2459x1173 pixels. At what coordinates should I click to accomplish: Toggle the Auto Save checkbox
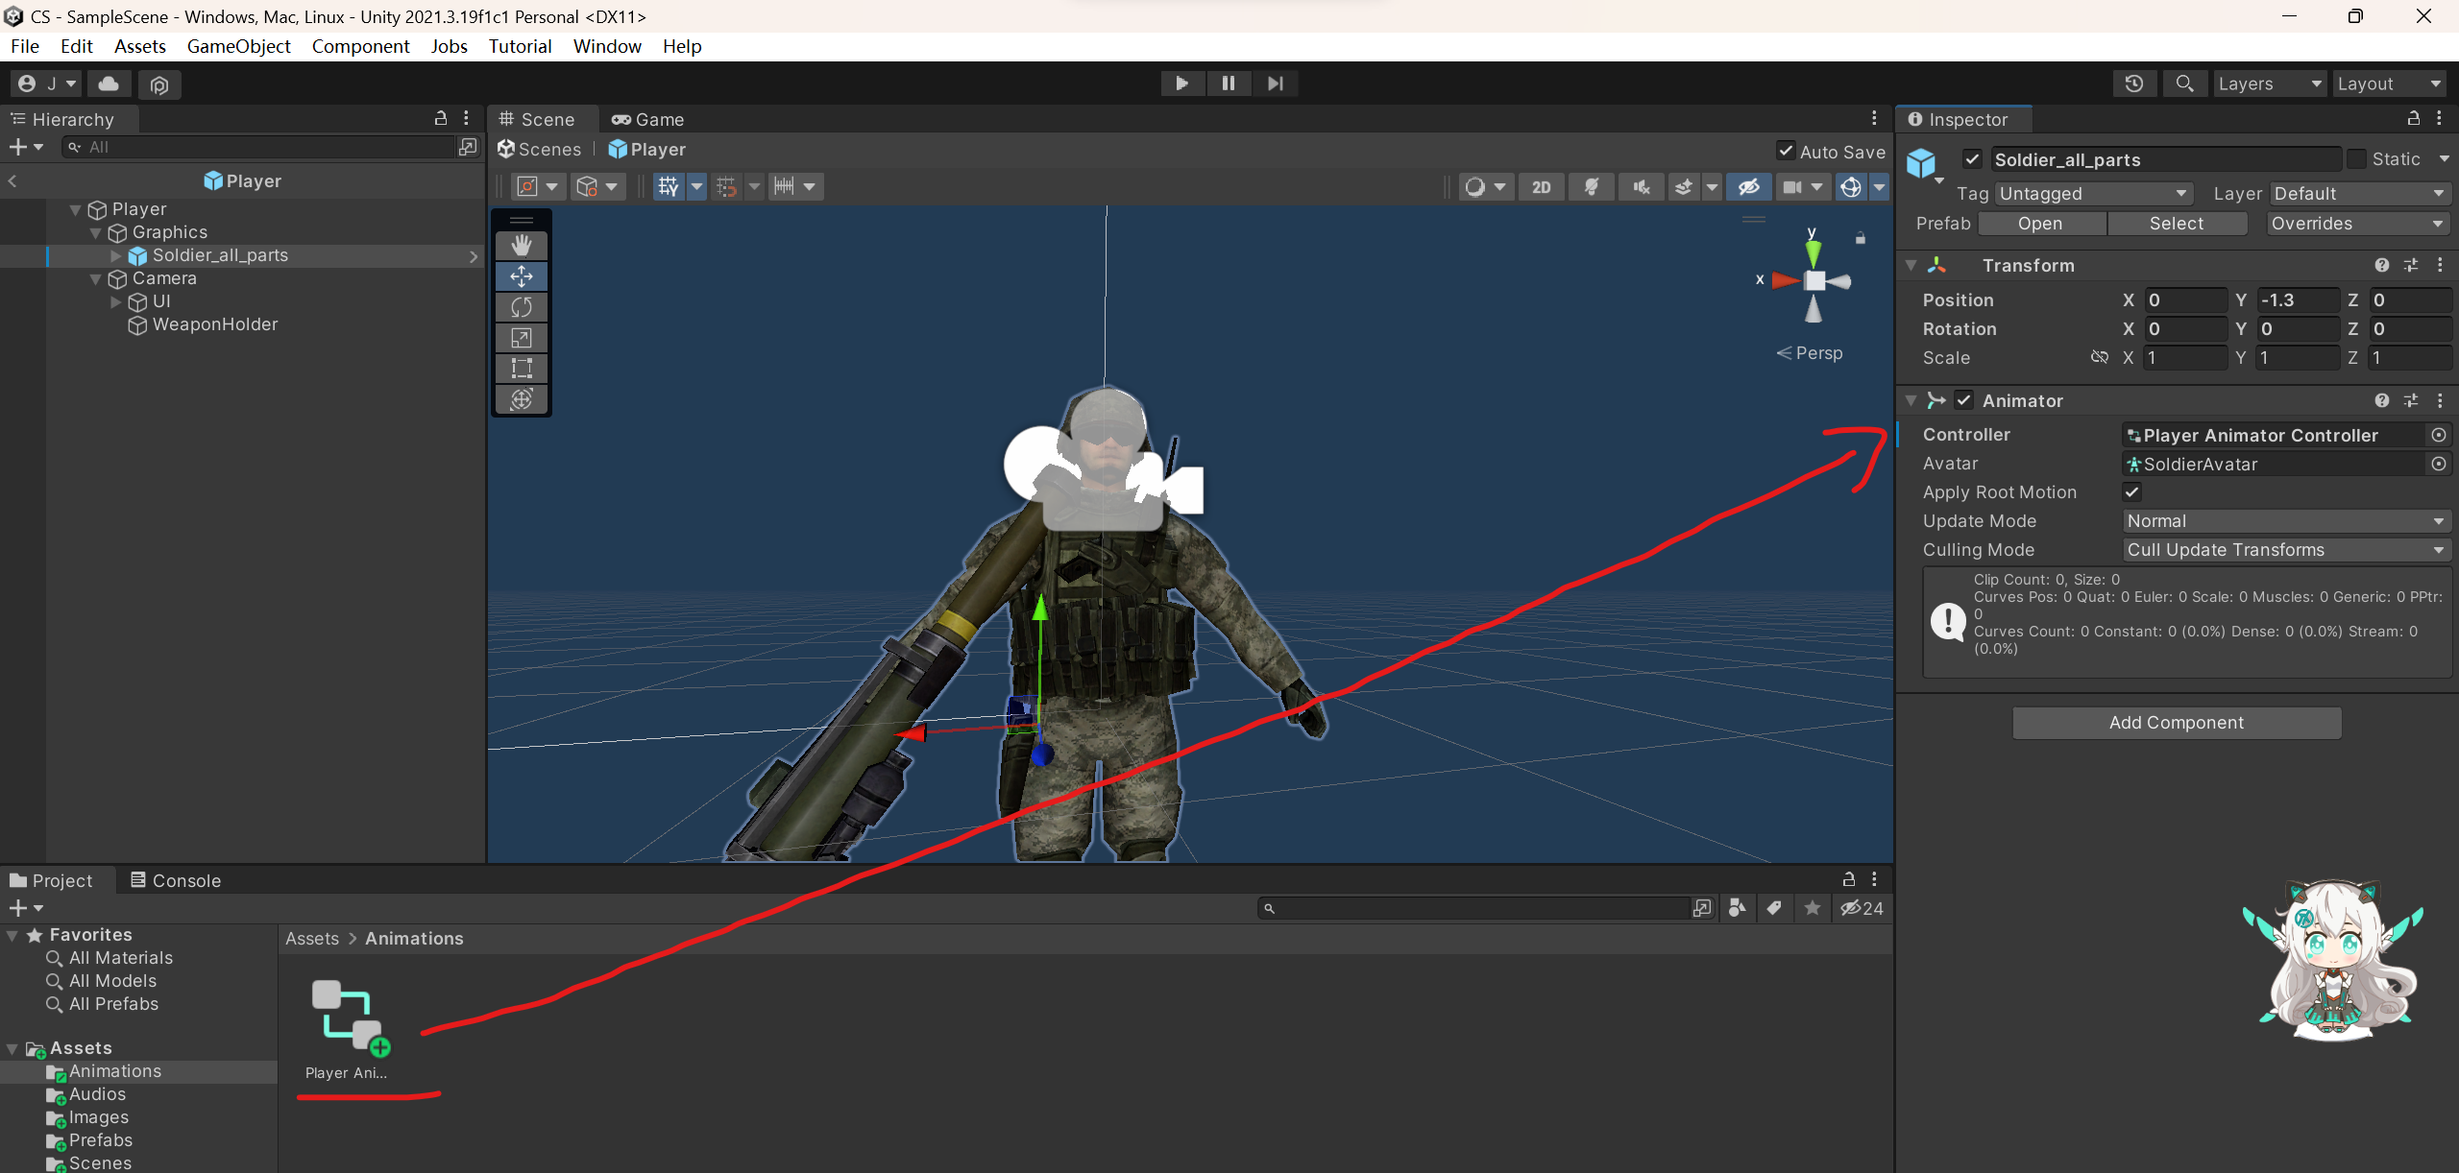coord(1786,151)
